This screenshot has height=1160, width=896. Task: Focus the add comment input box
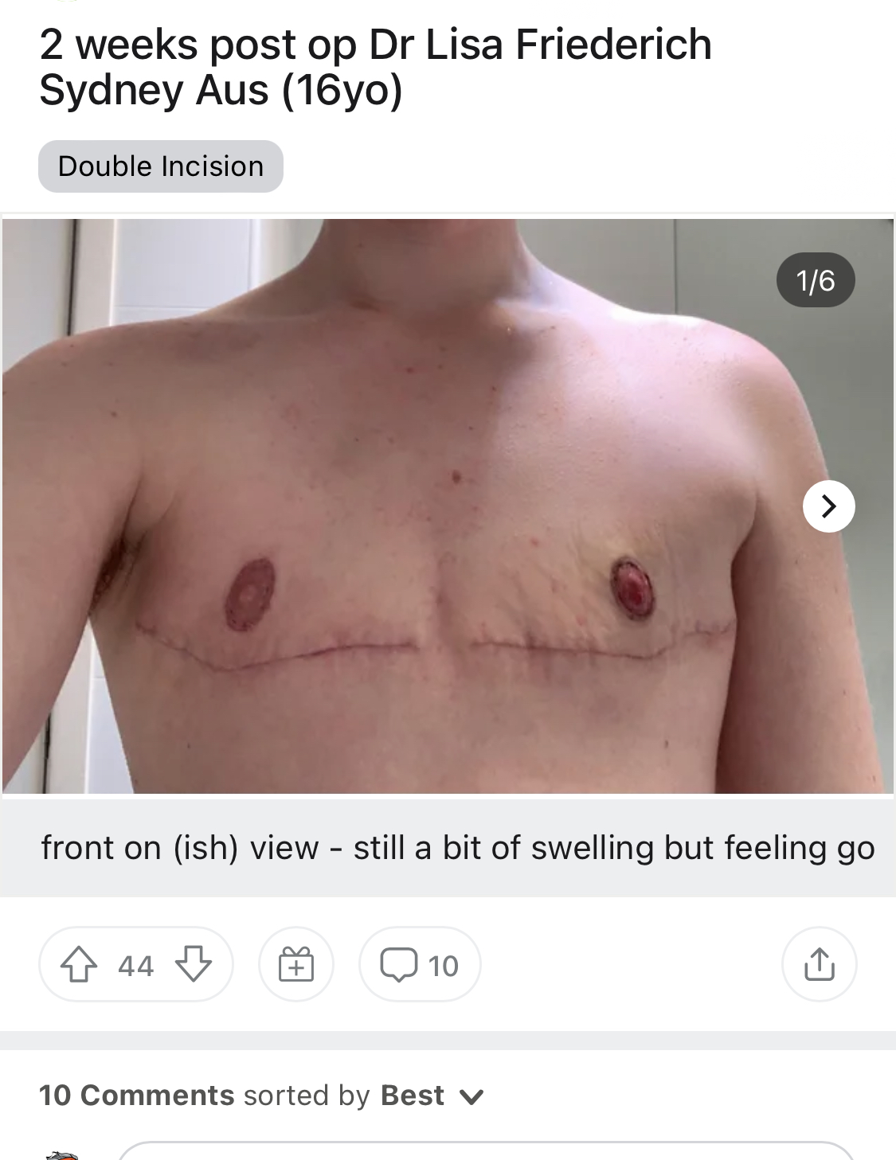(487, 1151)
